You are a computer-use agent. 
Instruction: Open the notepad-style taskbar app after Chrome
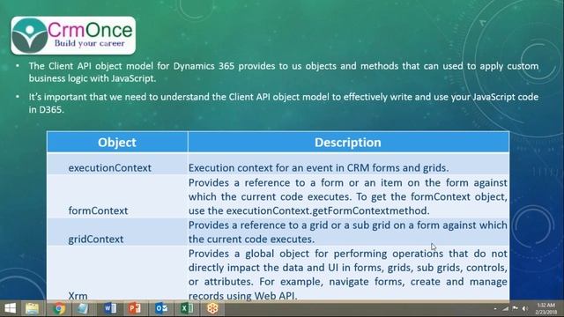coord(82,308)
